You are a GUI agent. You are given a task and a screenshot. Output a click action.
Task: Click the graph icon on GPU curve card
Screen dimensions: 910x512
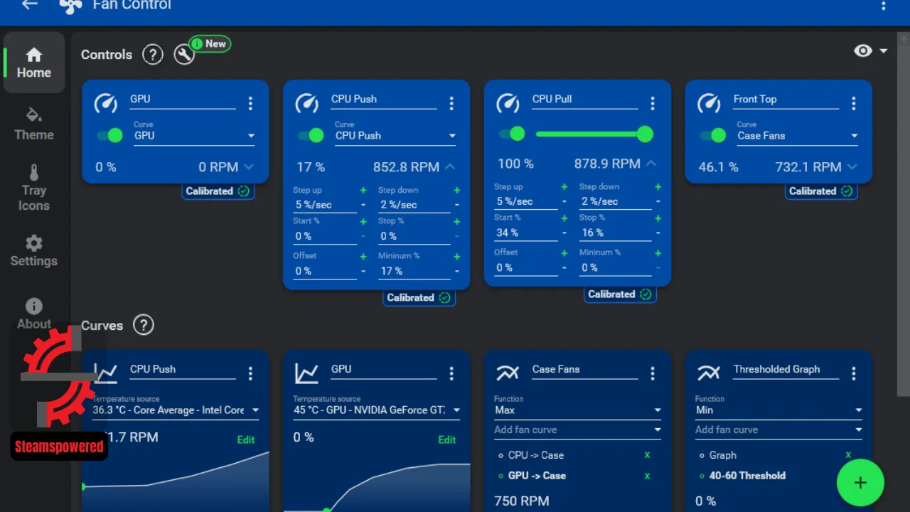307,373
